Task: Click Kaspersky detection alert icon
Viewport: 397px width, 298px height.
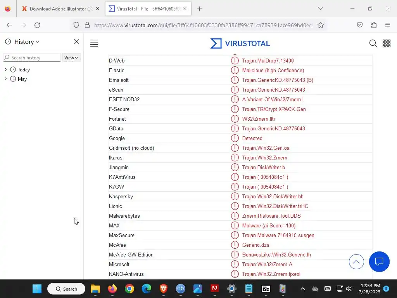Action: pyautogui.click(x=235, y=196)
